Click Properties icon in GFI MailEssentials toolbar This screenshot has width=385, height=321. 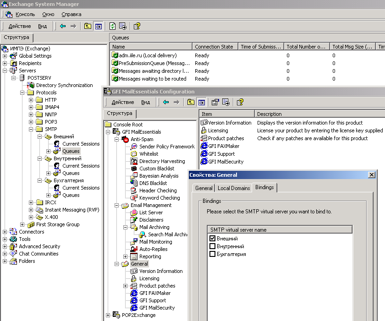pyautogui.click(x=215, y=102)
